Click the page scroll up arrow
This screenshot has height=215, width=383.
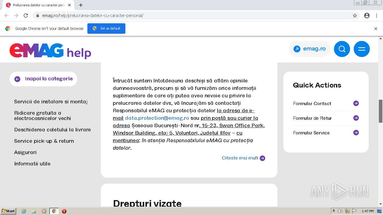pyautogui.click(x=381, y=39)
